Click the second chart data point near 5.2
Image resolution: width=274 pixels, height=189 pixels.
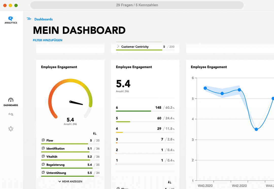(x=222, y=94)
